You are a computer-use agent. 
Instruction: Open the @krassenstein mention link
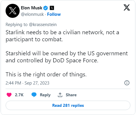click(x=43, y=25)
